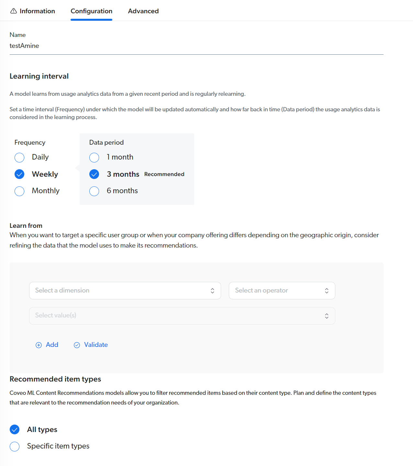Switch to the Information tab
Screen dimensions: 413x466
(x=37, y=11)
